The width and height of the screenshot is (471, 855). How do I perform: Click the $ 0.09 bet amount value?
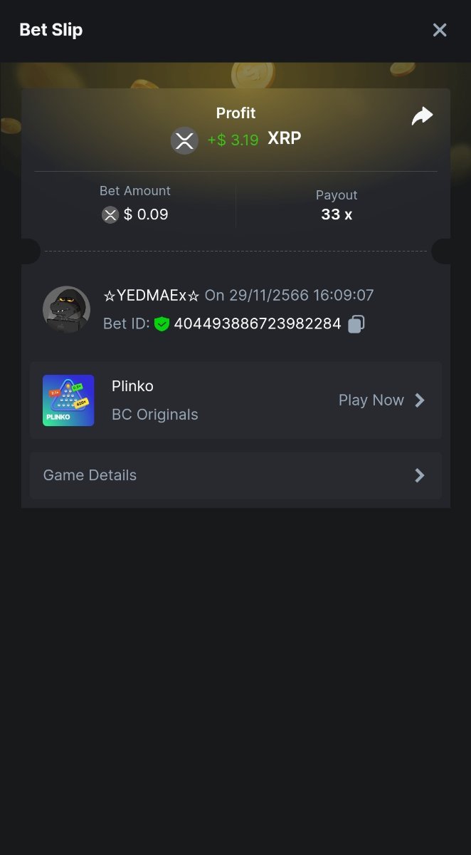[146, 214]
